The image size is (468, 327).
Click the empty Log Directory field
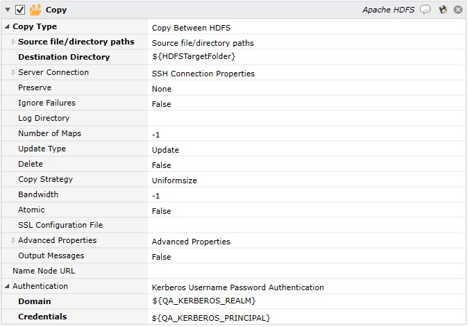coord(306,119)
